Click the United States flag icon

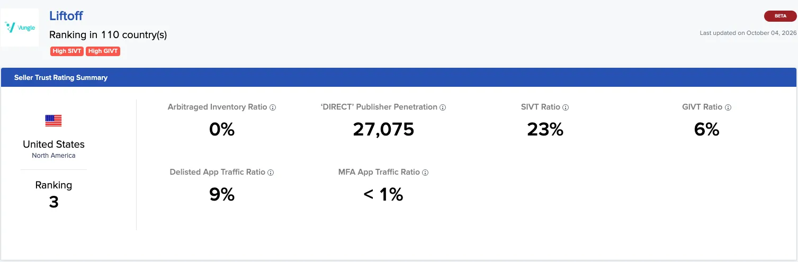[53, 121]
